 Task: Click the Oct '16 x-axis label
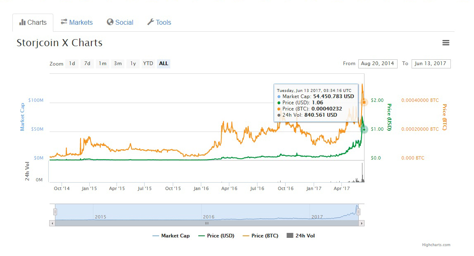[286, 188]
